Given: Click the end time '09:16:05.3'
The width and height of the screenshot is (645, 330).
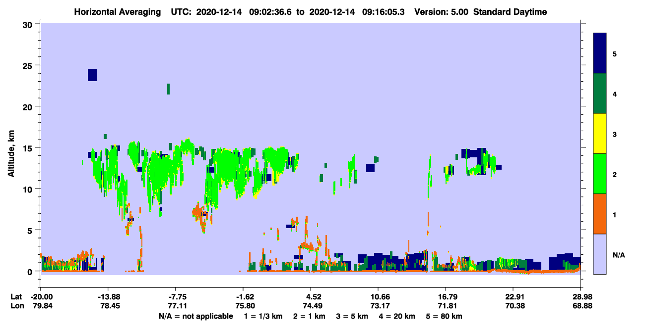Looking at the screenshot, I should point(385,12).
